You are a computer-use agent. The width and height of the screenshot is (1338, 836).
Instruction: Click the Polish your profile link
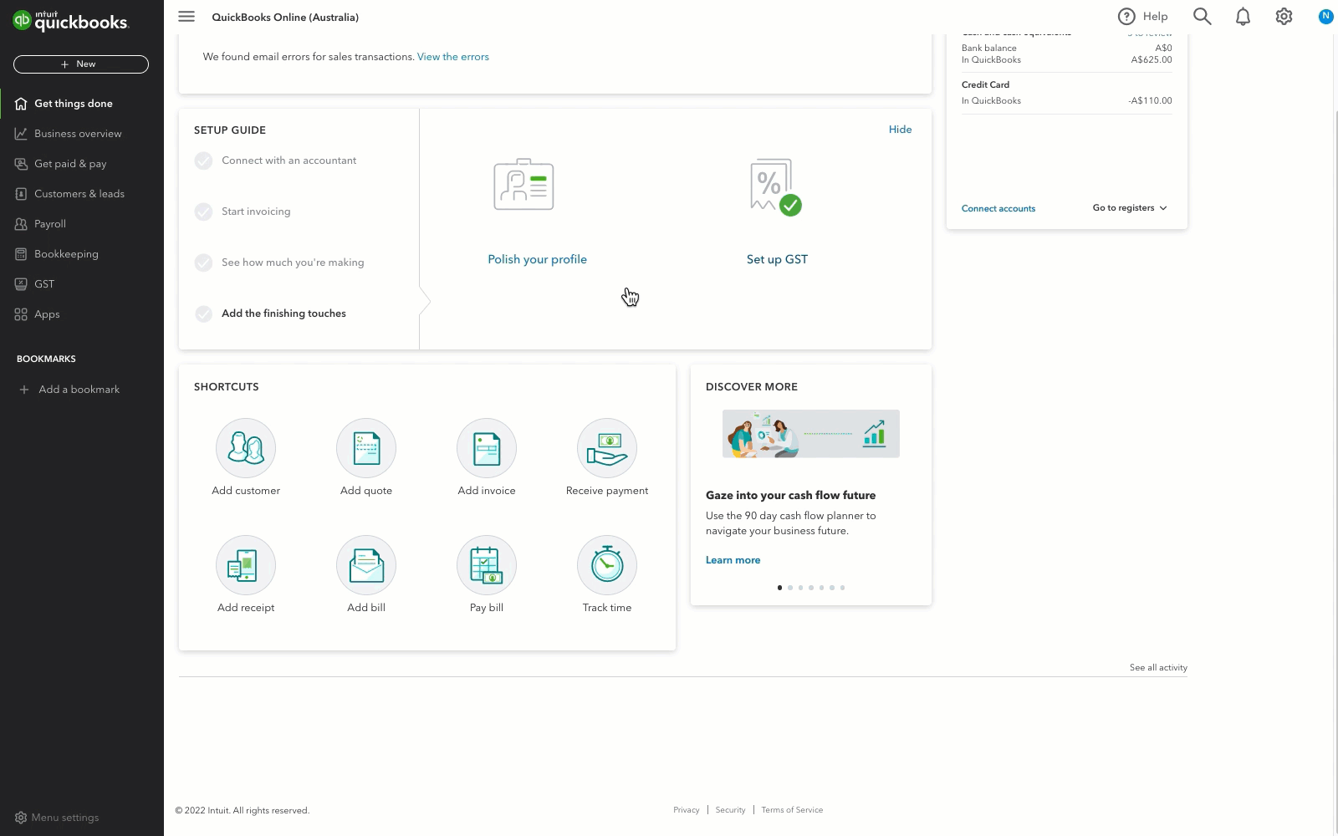pos(537,260)
